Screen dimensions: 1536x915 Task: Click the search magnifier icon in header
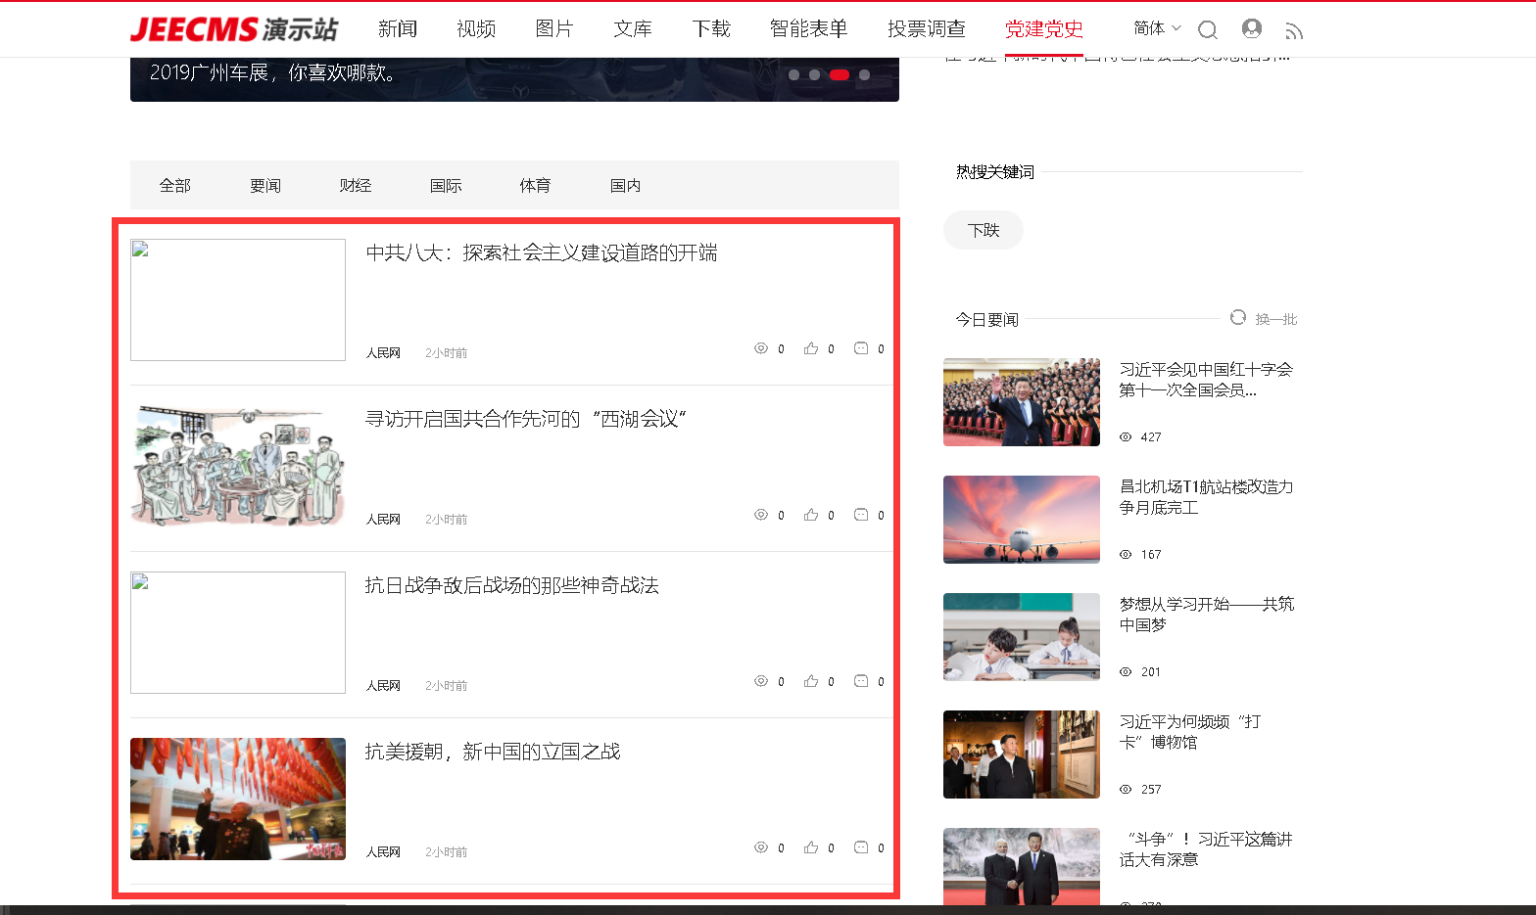[x=1208, y=30]
